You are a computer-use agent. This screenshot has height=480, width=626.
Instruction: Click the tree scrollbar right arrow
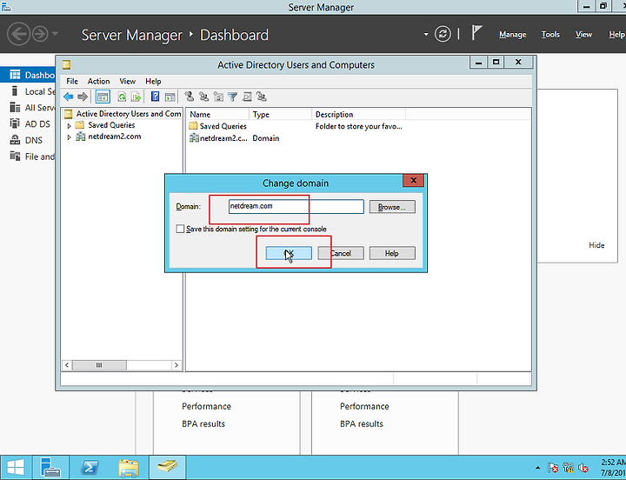click(176, 365)
